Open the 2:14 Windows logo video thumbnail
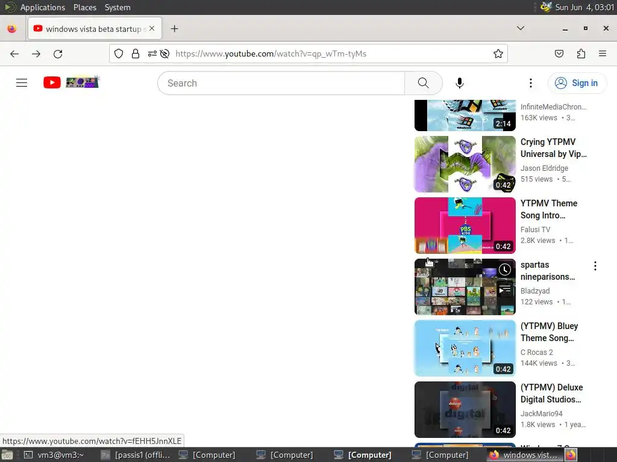This screenshot has width=617, height=462. point(465,115)
